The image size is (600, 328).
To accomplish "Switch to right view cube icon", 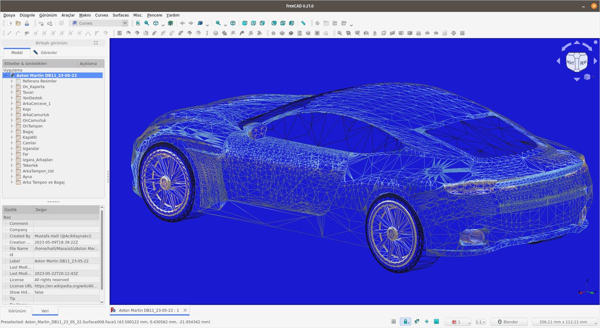I will (x=262, y=23).
